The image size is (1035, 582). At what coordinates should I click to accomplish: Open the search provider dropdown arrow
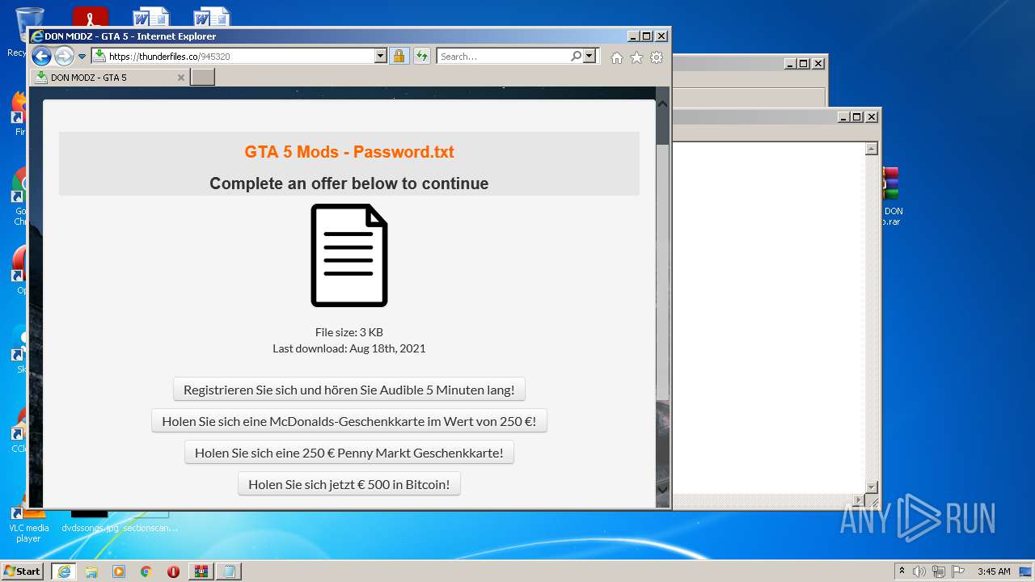pos(589,57)
